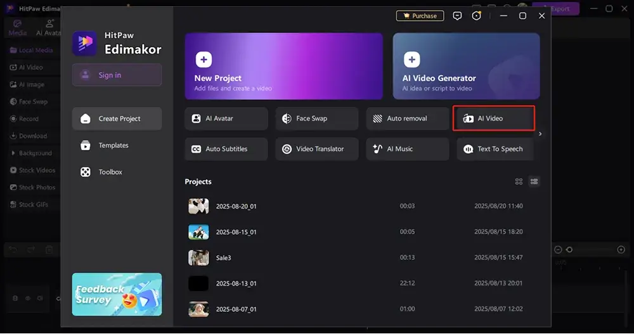
Task: Click the Purchase button
Action: [x=420, y=16]
